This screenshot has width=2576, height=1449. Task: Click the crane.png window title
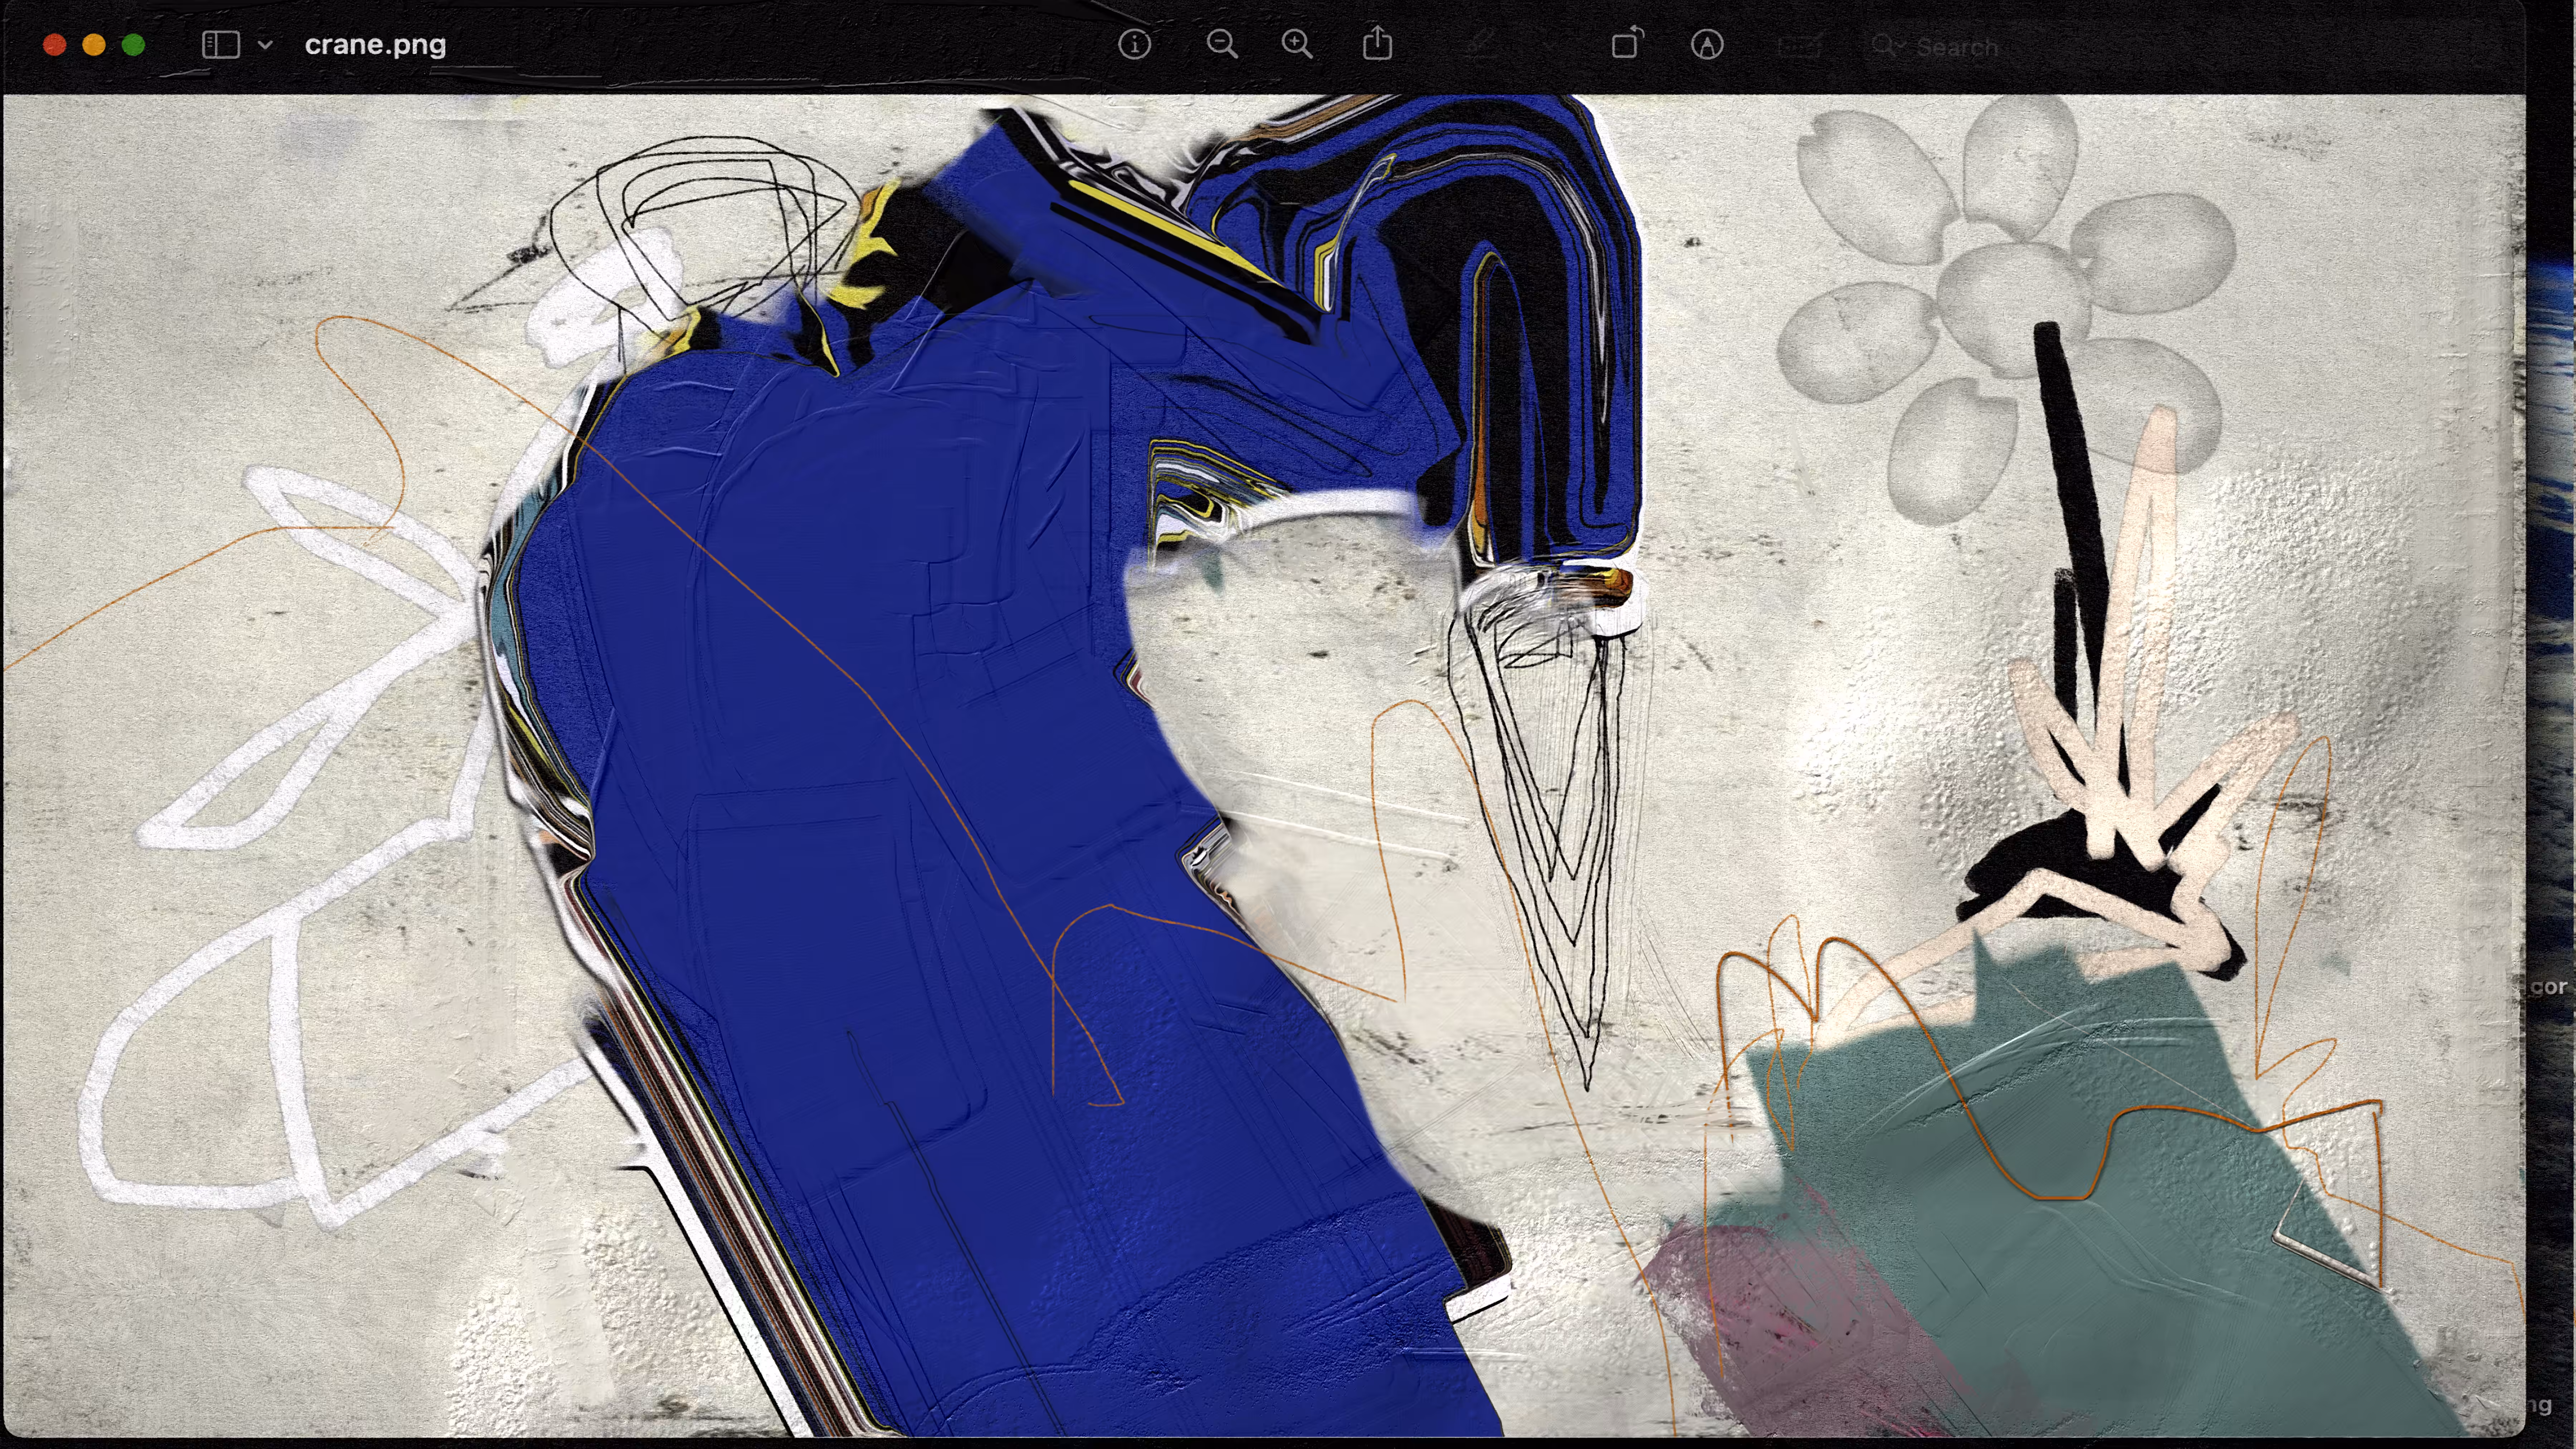(375, 45)
